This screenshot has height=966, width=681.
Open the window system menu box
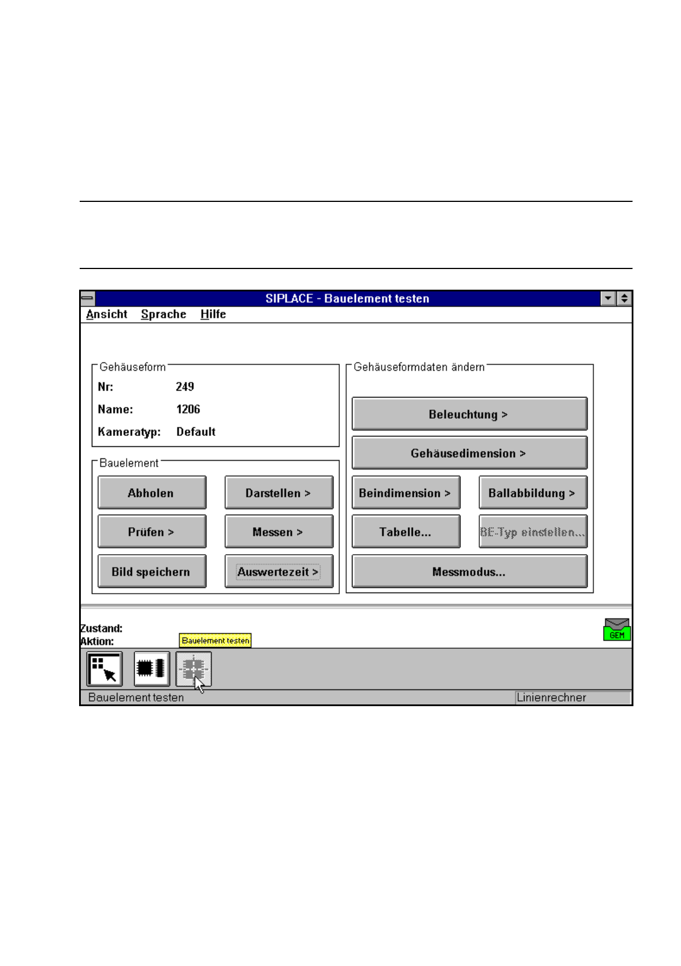[x=88, y=298]
